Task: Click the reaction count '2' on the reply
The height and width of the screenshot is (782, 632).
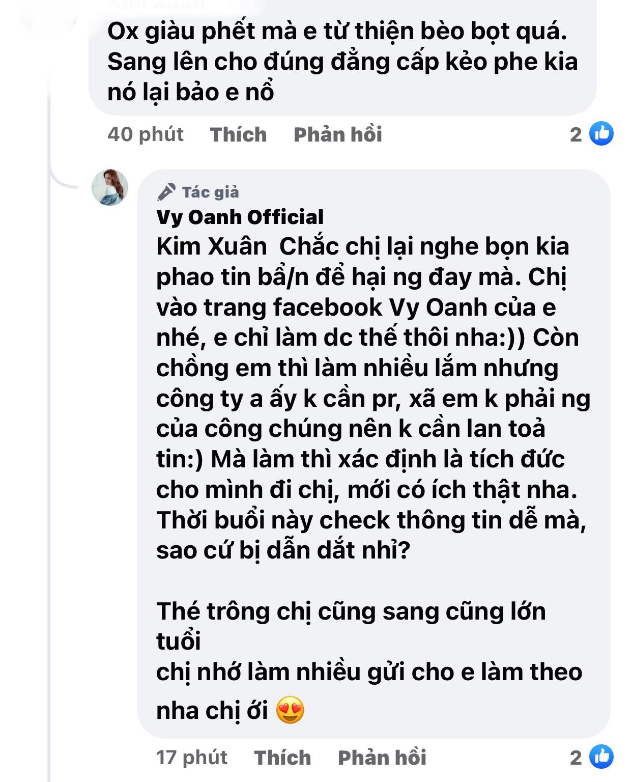Action: (575, 759)
